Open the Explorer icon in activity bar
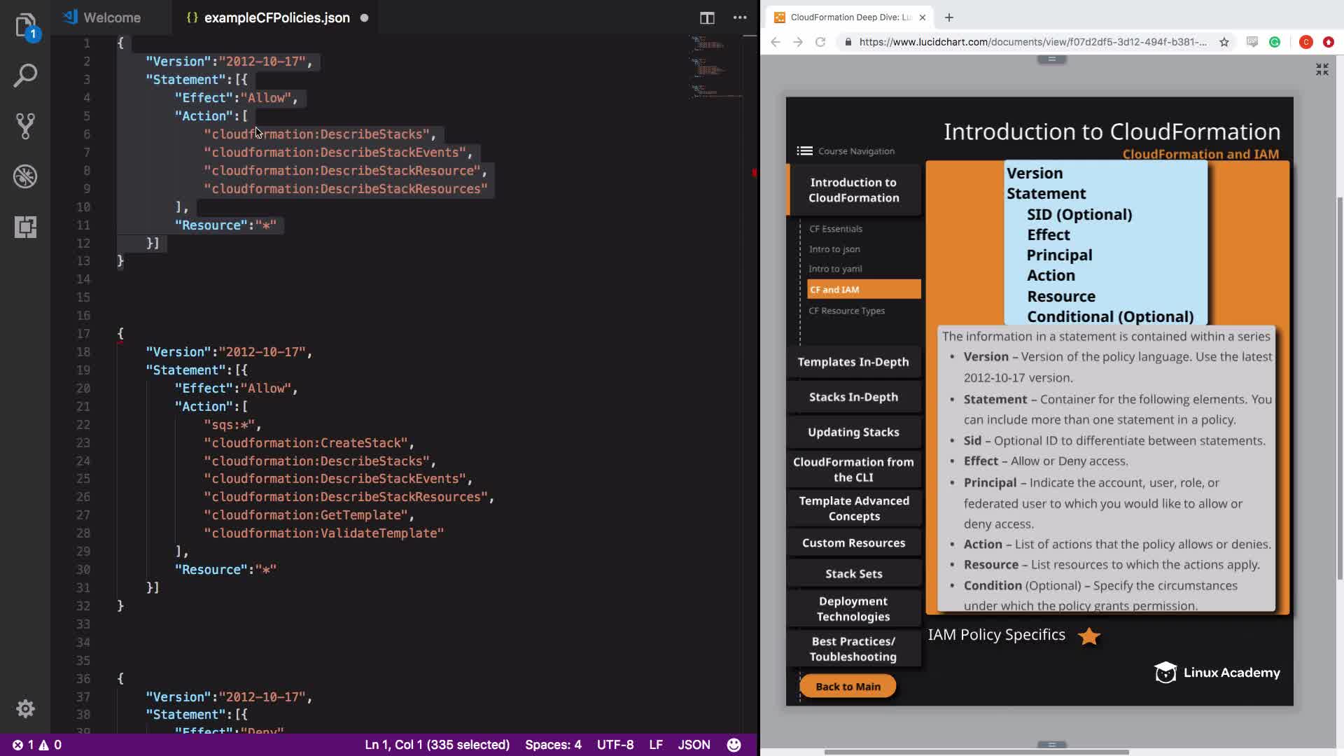The image size is (1344, 756). pyautogui.click(x=25, y=26)
